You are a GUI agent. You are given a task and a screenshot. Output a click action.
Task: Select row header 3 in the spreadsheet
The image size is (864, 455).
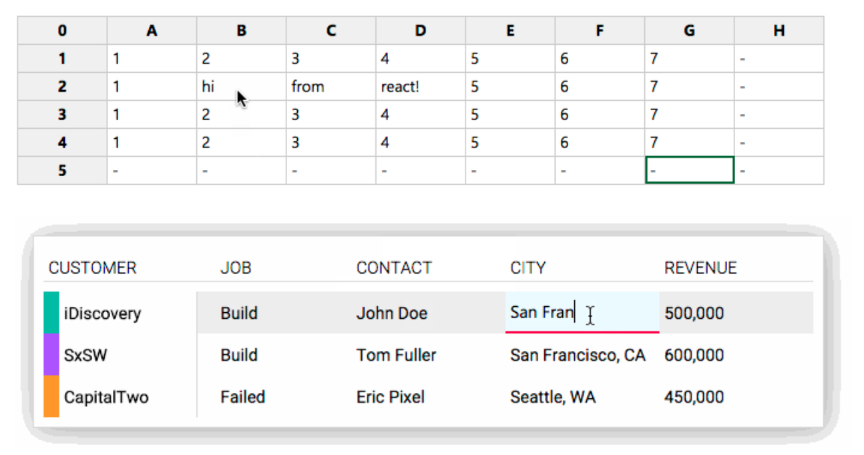point(61,114)
